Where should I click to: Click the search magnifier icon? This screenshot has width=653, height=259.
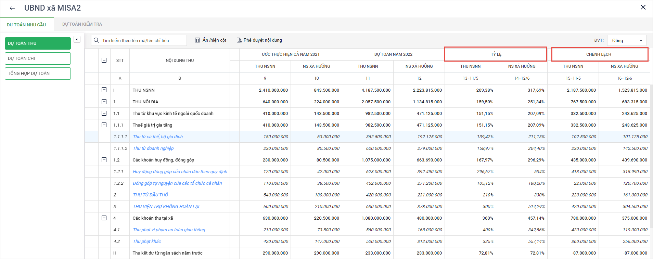97,40
